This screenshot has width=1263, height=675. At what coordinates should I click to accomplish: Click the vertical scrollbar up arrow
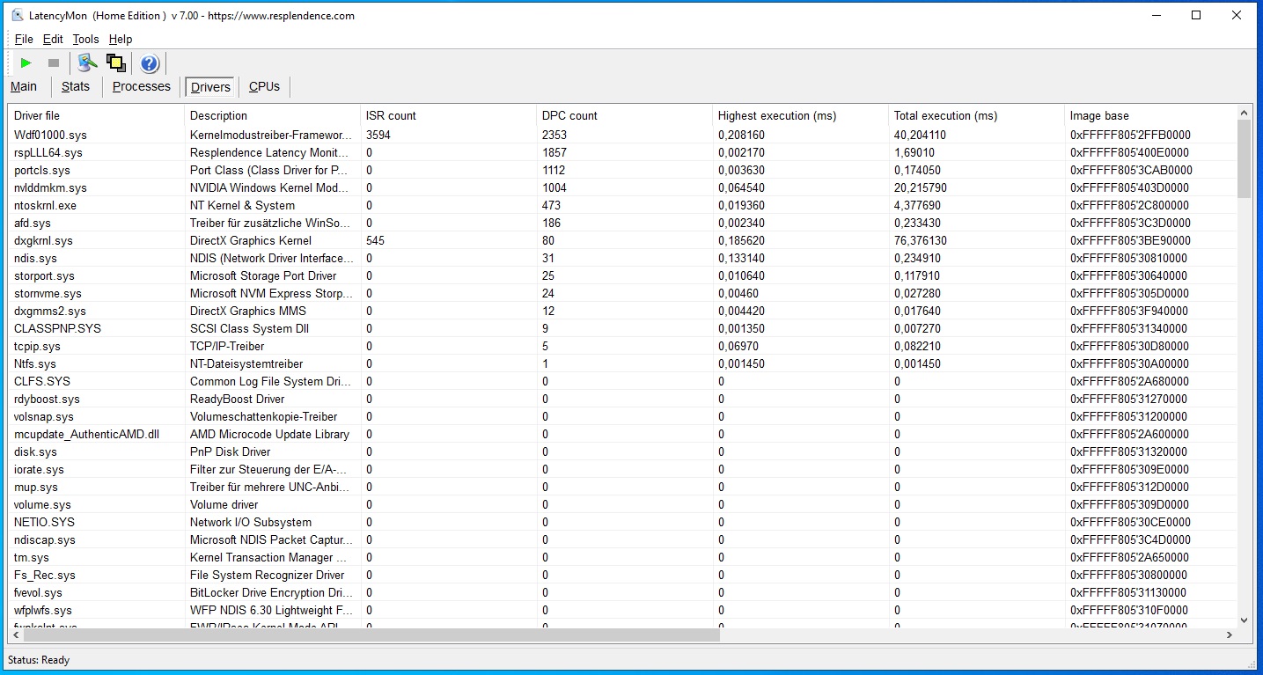[1245, 113]
